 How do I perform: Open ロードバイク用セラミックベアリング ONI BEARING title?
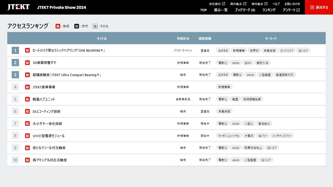(69, 50)
